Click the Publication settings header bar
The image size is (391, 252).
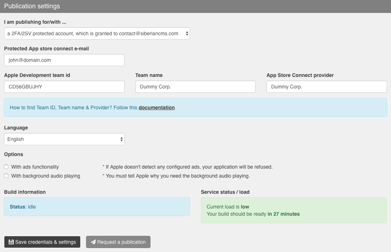195,6
